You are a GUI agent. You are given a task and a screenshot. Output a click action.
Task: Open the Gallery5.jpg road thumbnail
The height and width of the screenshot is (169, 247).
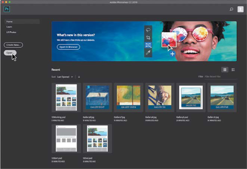[222, 98]
